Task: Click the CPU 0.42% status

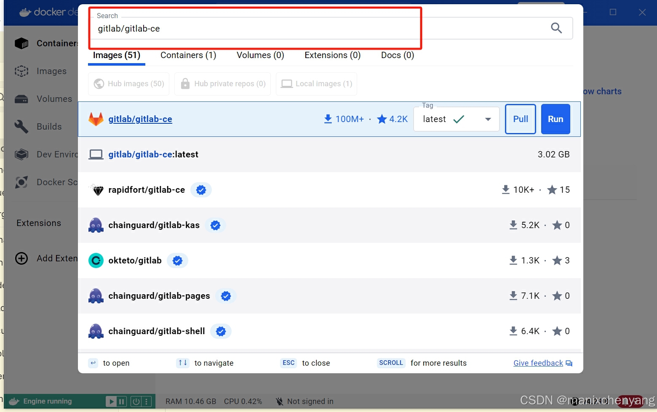Action: click(243, 401)
